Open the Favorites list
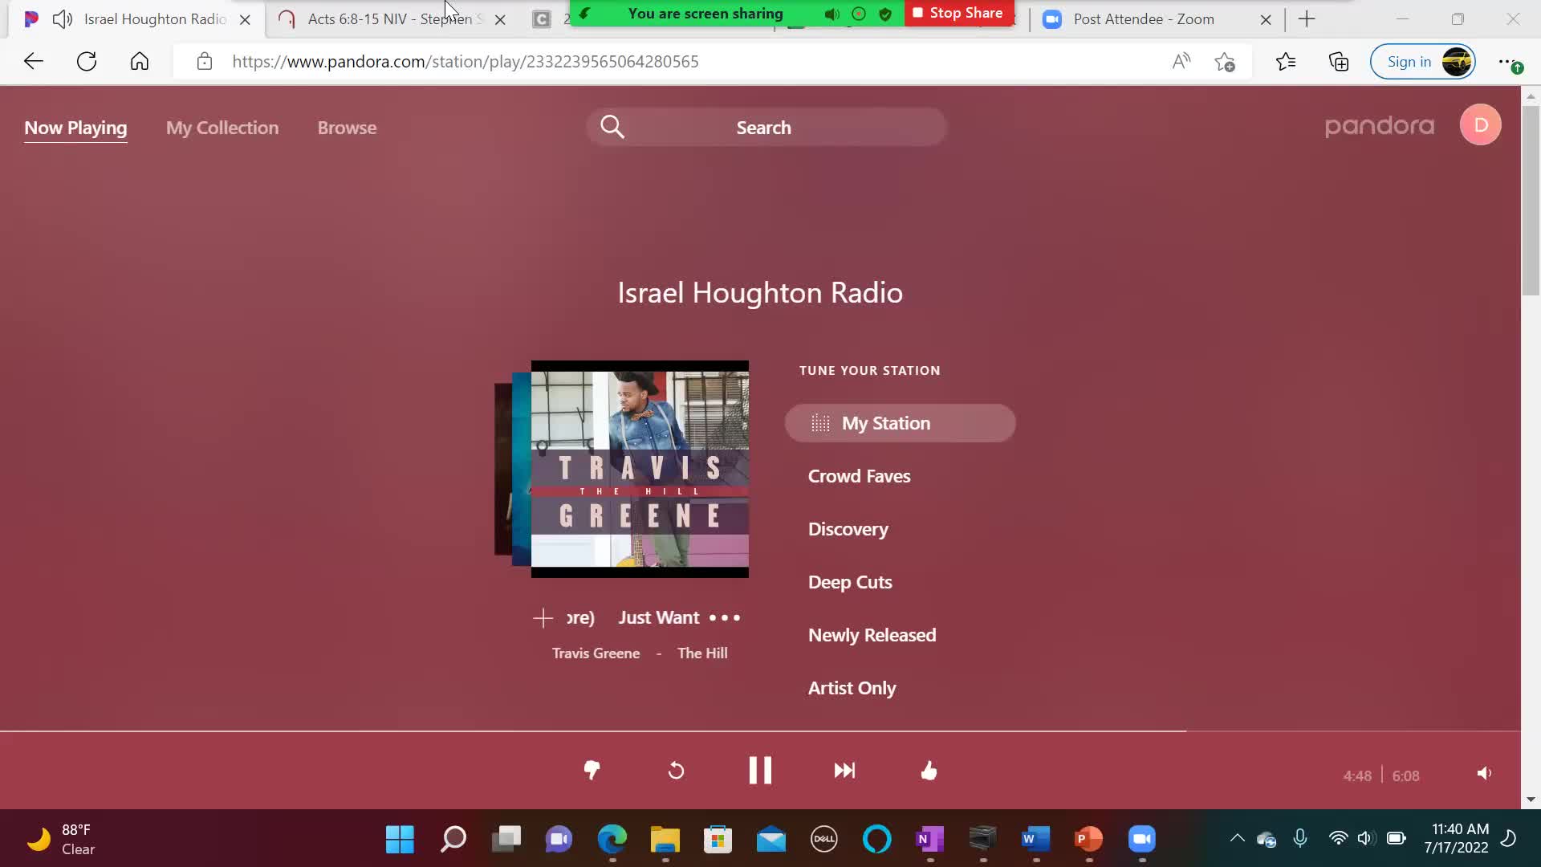Viewport: 1541px width, 867px height. click(1286, 62)
